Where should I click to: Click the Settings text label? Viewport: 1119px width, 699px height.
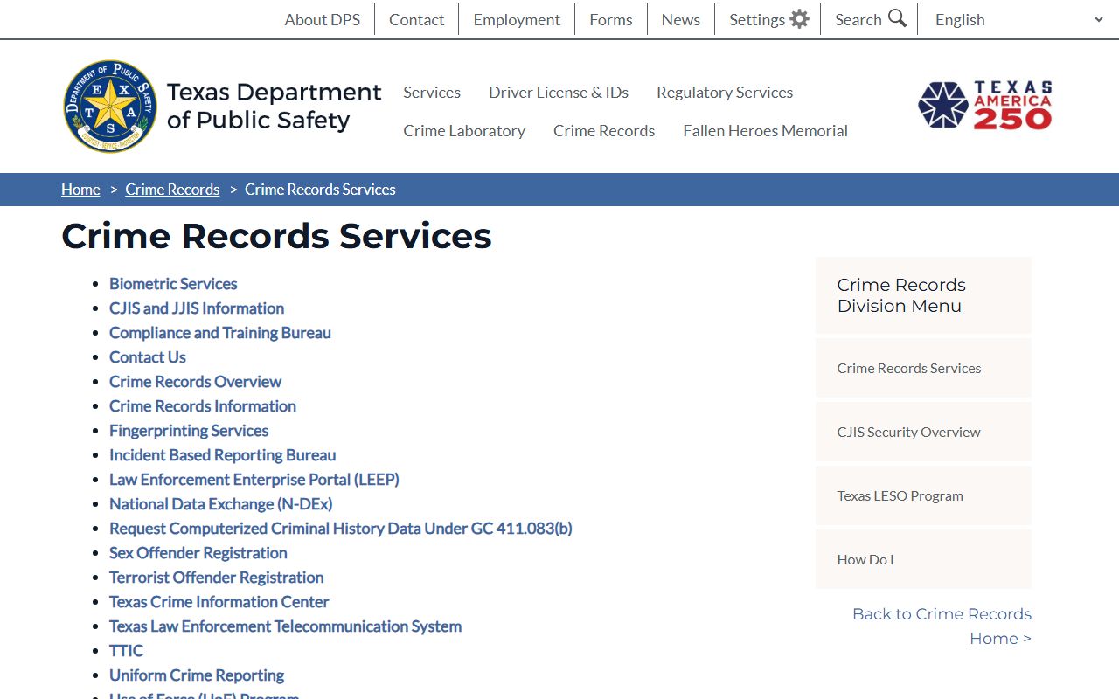tap(757, 19)
